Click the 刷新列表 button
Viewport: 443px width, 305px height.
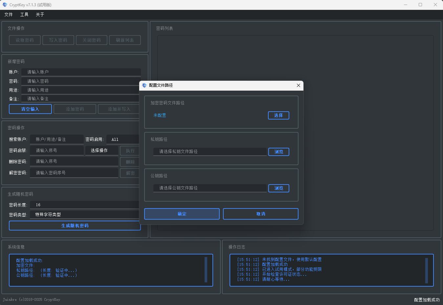pyautogui.click(x=125, y=40)
